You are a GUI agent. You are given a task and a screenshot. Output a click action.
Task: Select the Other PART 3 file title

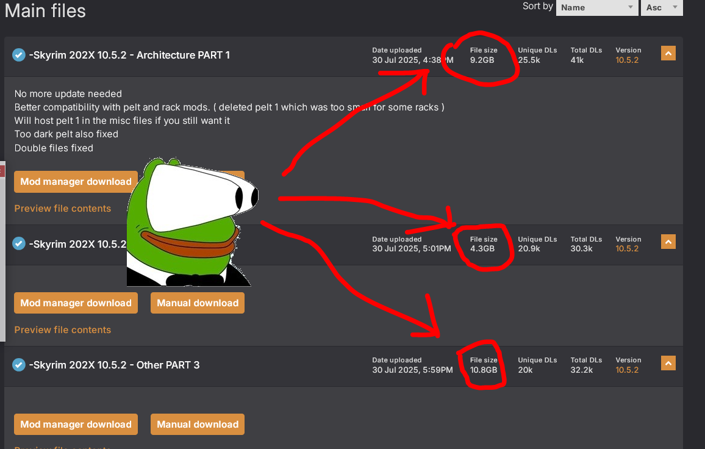(x=114, y=365)
